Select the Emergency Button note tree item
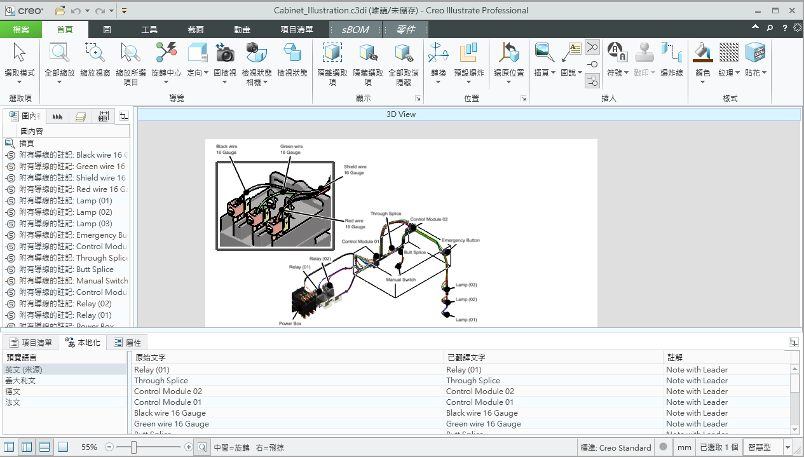The width and height of the screenshot is (804, 457). click(x=73, y=235)
